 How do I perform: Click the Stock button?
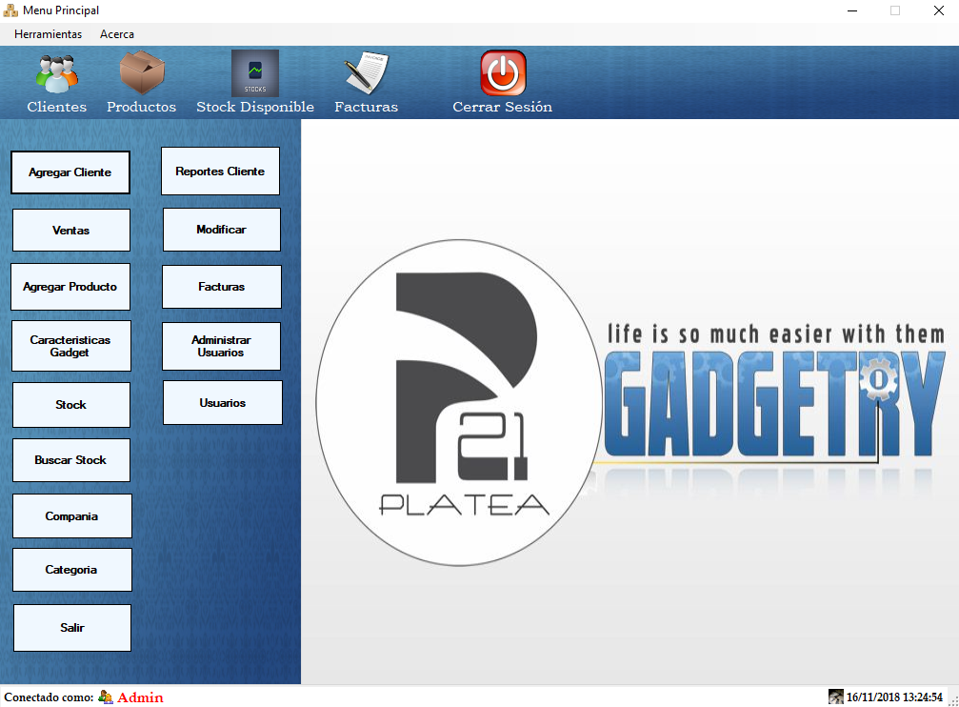click(70, 405)
